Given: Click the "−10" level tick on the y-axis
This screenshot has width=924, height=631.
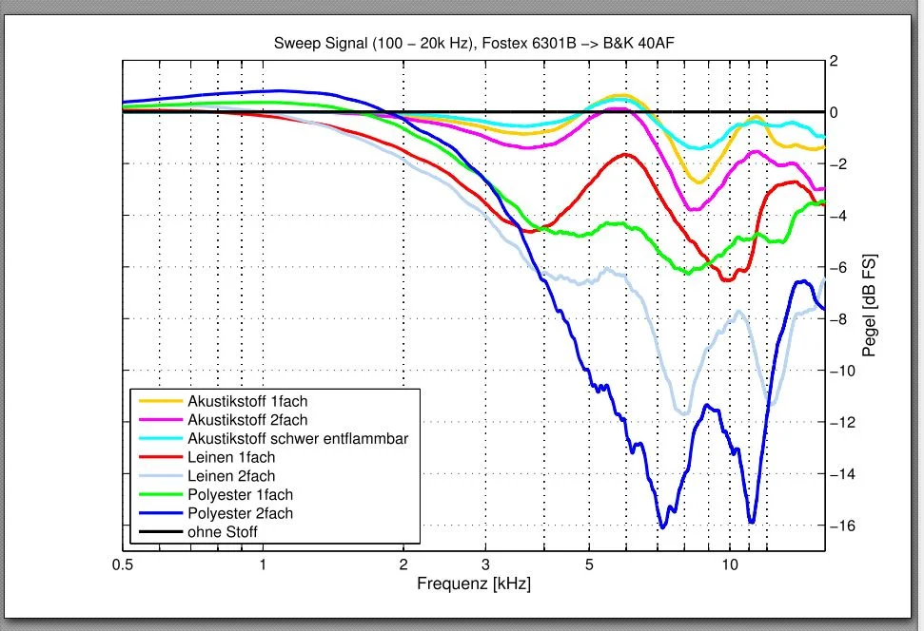Looking at the screenshot, I should point(842,371).
